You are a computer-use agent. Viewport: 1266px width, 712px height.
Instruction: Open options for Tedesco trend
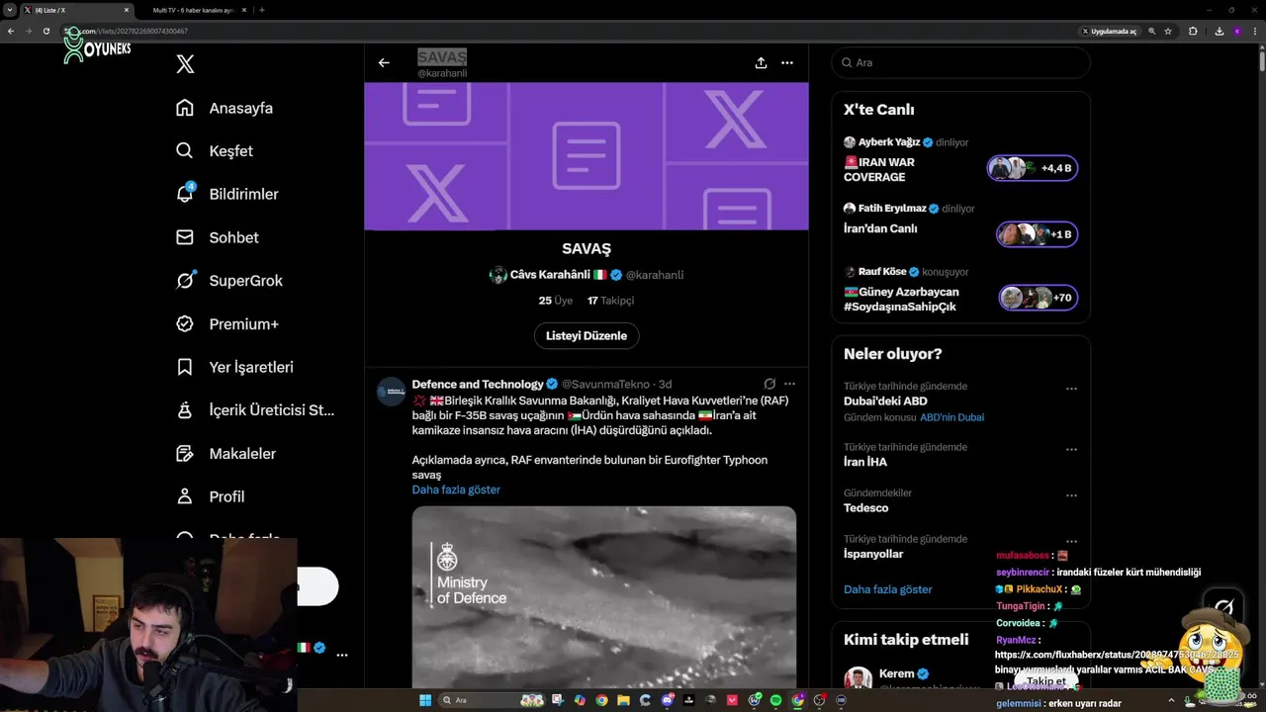point(1071,494)
